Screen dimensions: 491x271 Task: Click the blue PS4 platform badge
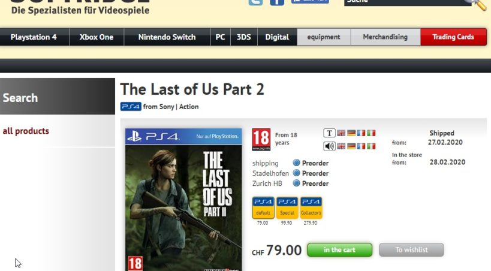click(131, 107)
